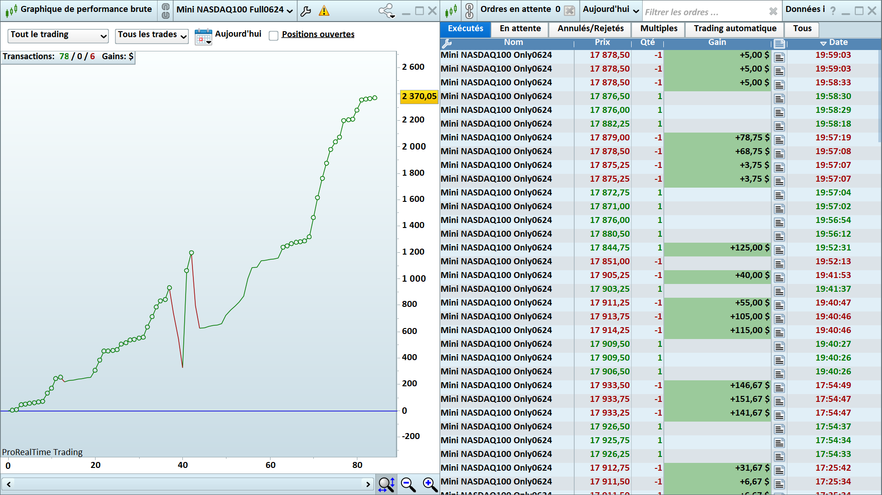Open the share menu icon
The height and width of the screenshot is (495, 882).
[386, 11]
